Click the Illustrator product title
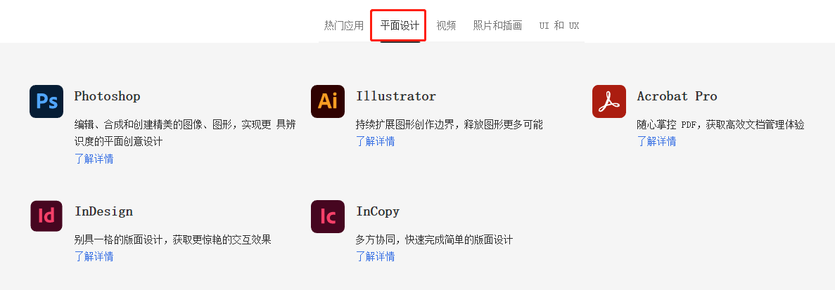The width and height of the screenshot is (835, 290). (x=395, y=96)
